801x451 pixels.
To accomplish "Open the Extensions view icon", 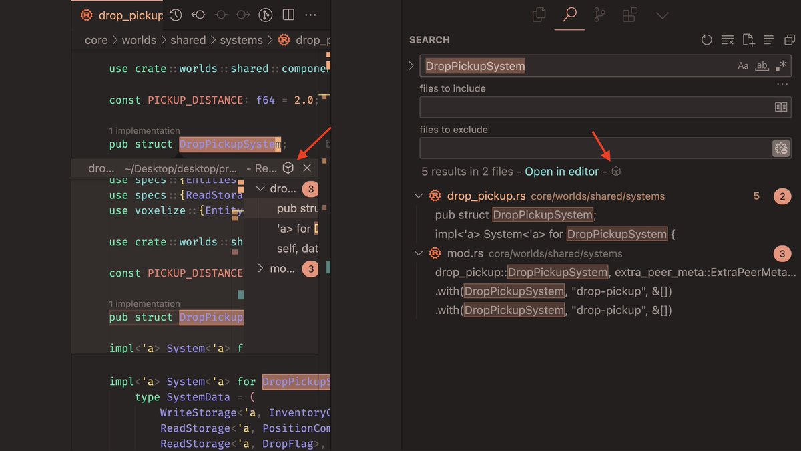I will tap(629, 15).
